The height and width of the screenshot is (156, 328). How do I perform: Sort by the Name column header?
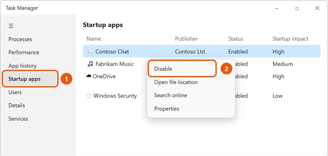(x=94, y=39)
